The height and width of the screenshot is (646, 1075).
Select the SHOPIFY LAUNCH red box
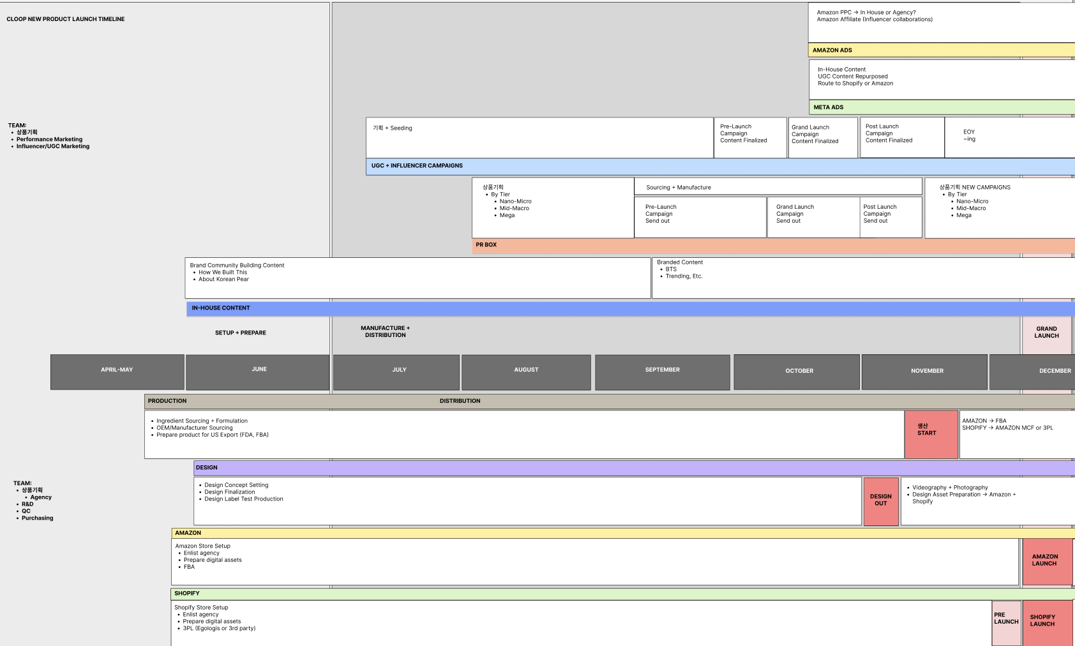pyautogui.click(x=1047, y=622)
